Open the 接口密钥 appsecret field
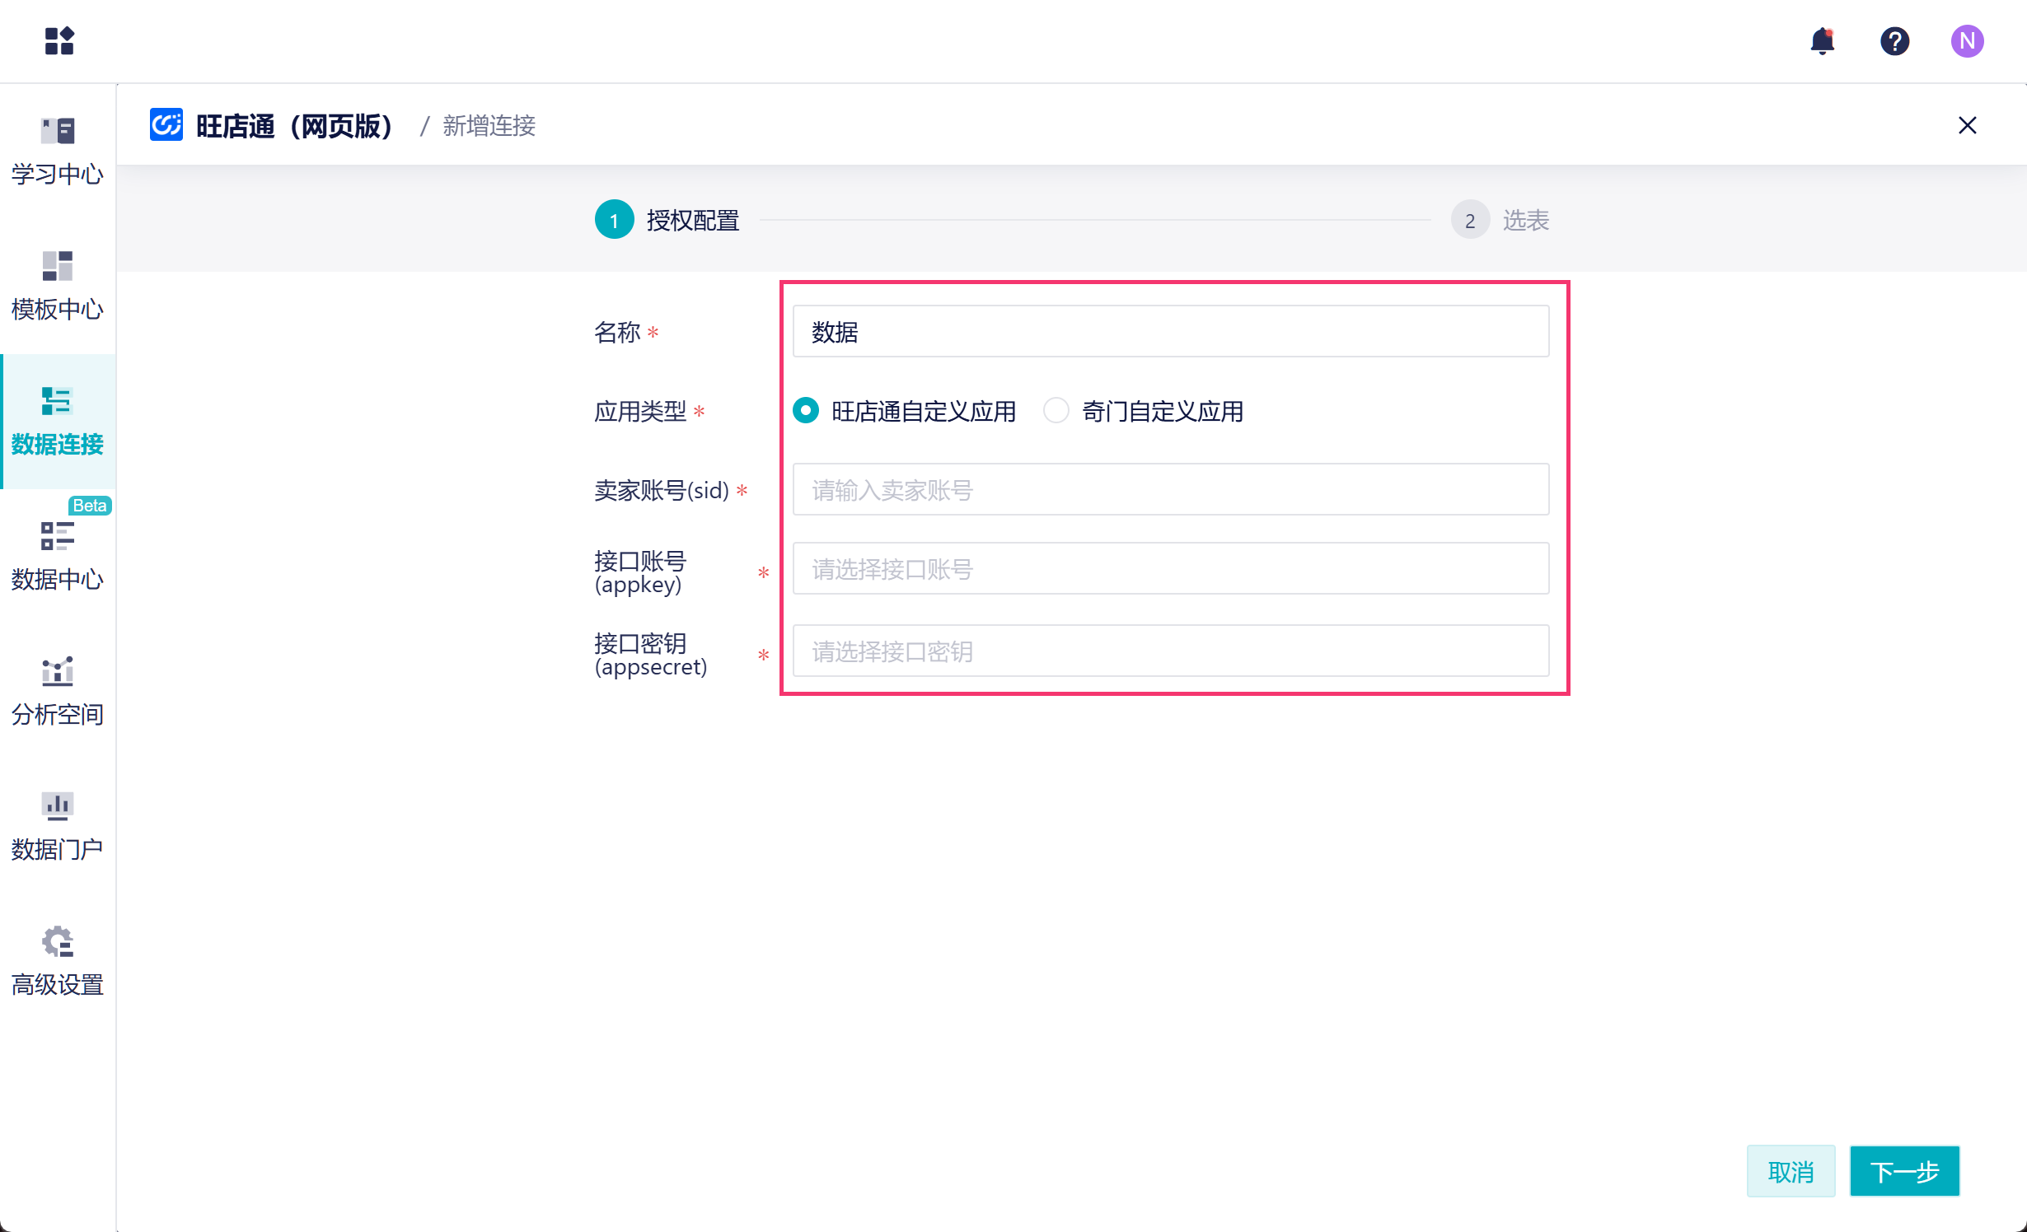Viewport: 2027px width, 1232px height. pyautogui.click(x=1170, y=651)
